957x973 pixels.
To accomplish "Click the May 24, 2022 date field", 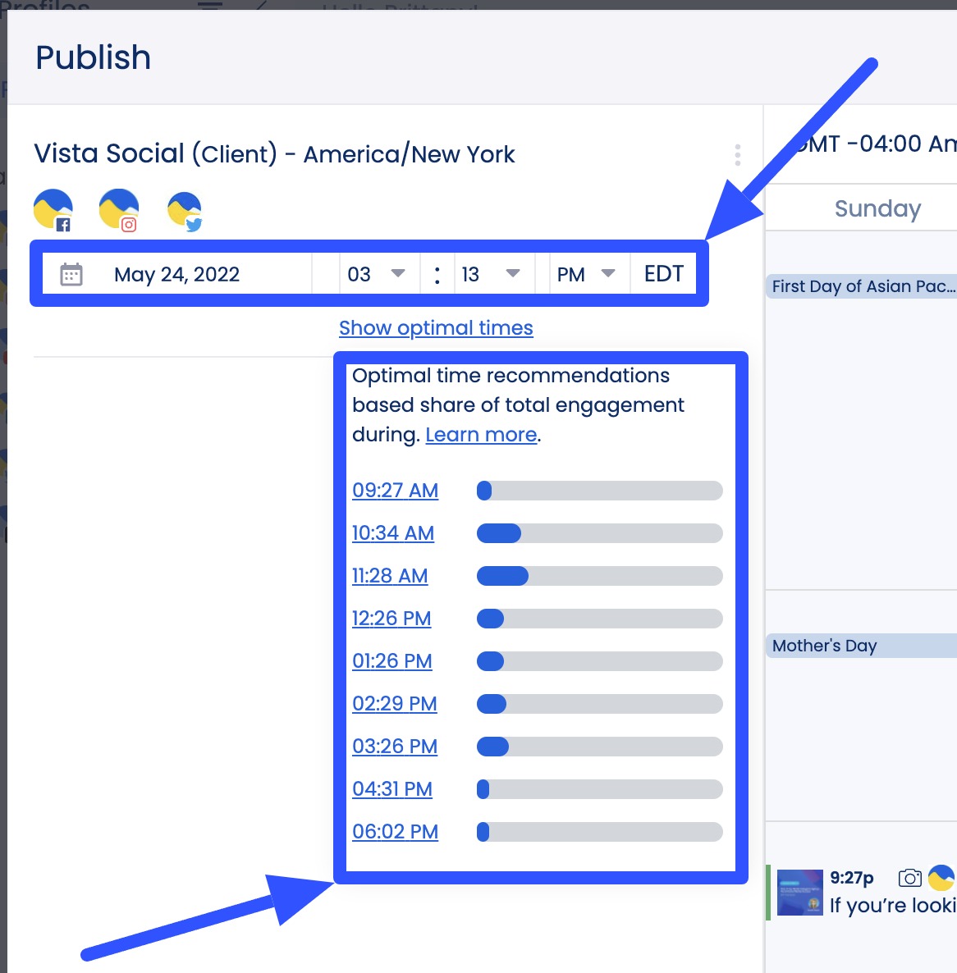I will (176, 273).
